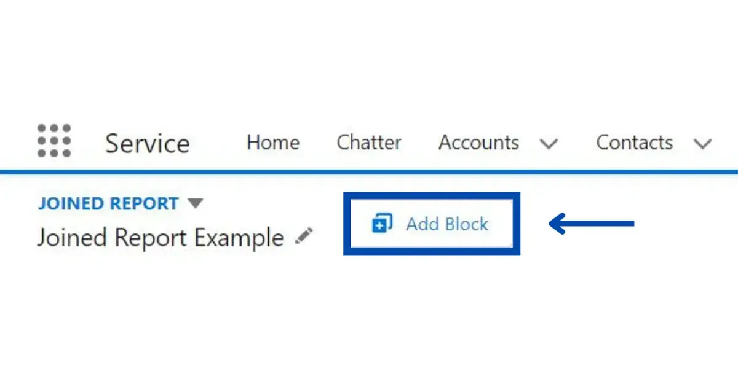The height and width of the screenshot is (387, 738).
Task: Expand the report format selector arrow
Action: (196, 203)
